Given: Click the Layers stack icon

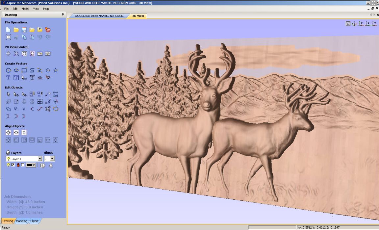Looking at the screenshot, I should (x=8, y=153).
